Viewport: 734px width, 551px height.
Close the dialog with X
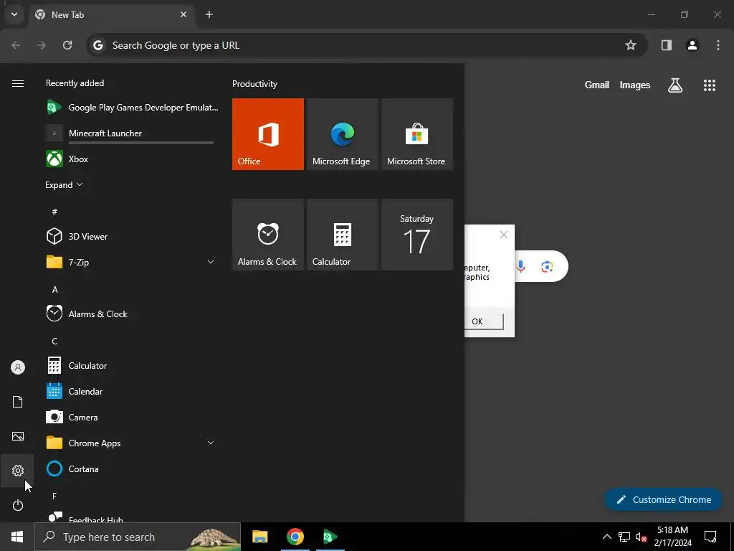[504, 235]
